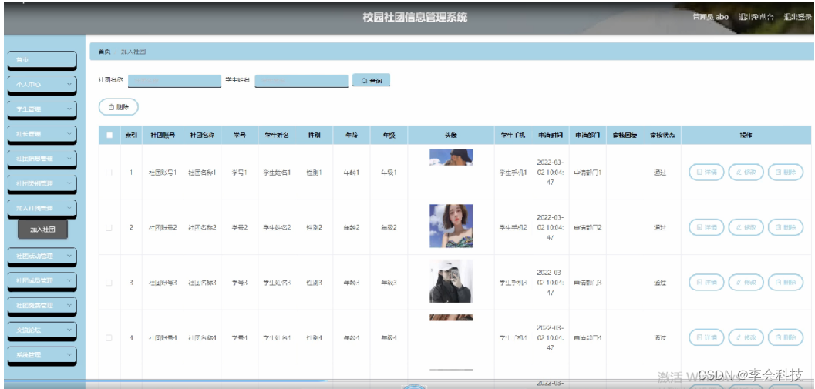Click the avatar thumbnail in row 1
Screen dimensions: 815x389
click(451, 157)
